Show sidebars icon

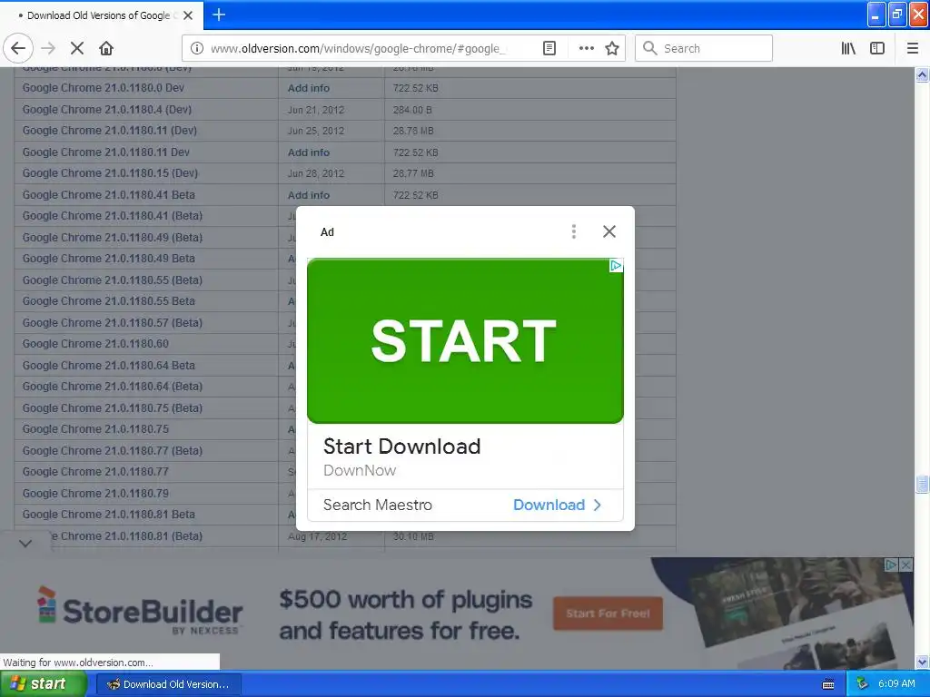pos(877,48)
